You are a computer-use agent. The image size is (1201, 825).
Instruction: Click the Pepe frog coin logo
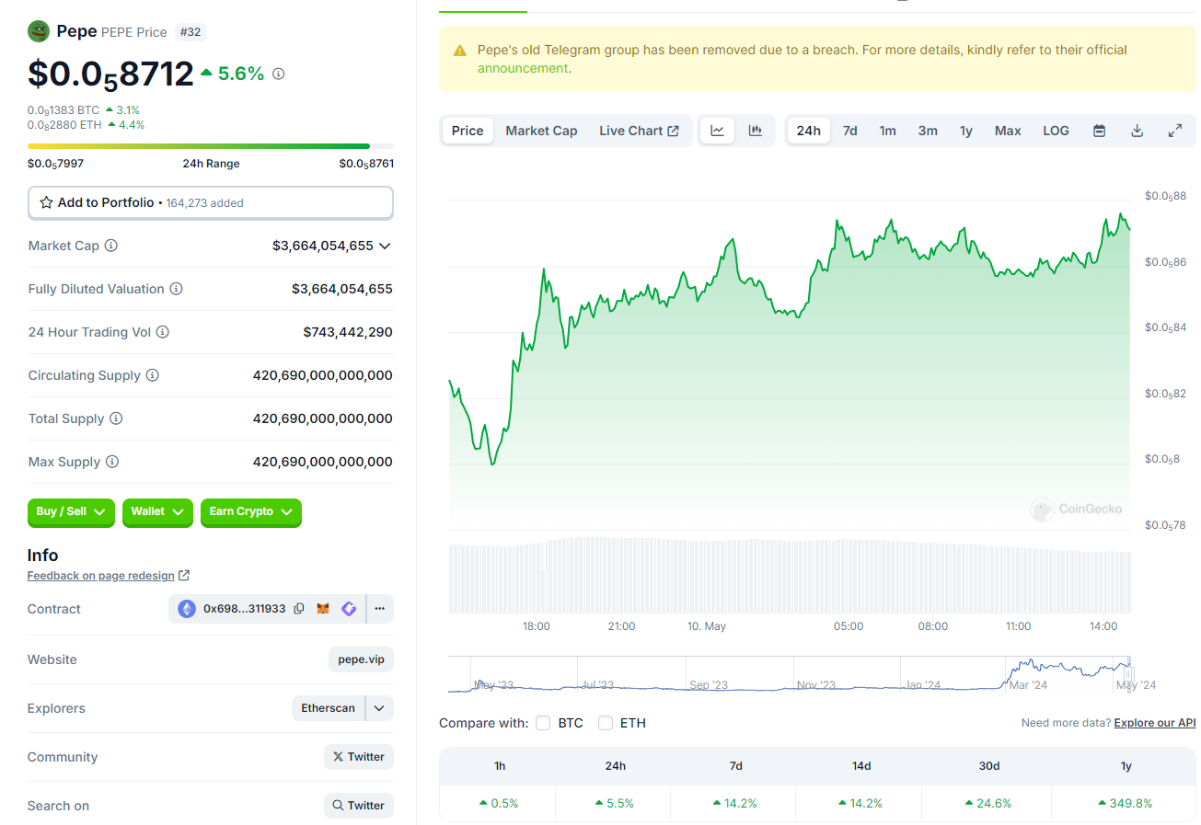[x=39, y=31]
